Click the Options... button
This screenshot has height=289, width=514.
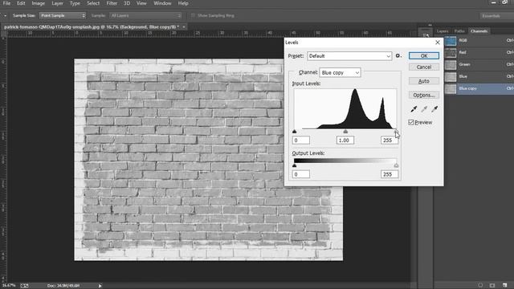(x=424, y=95)
